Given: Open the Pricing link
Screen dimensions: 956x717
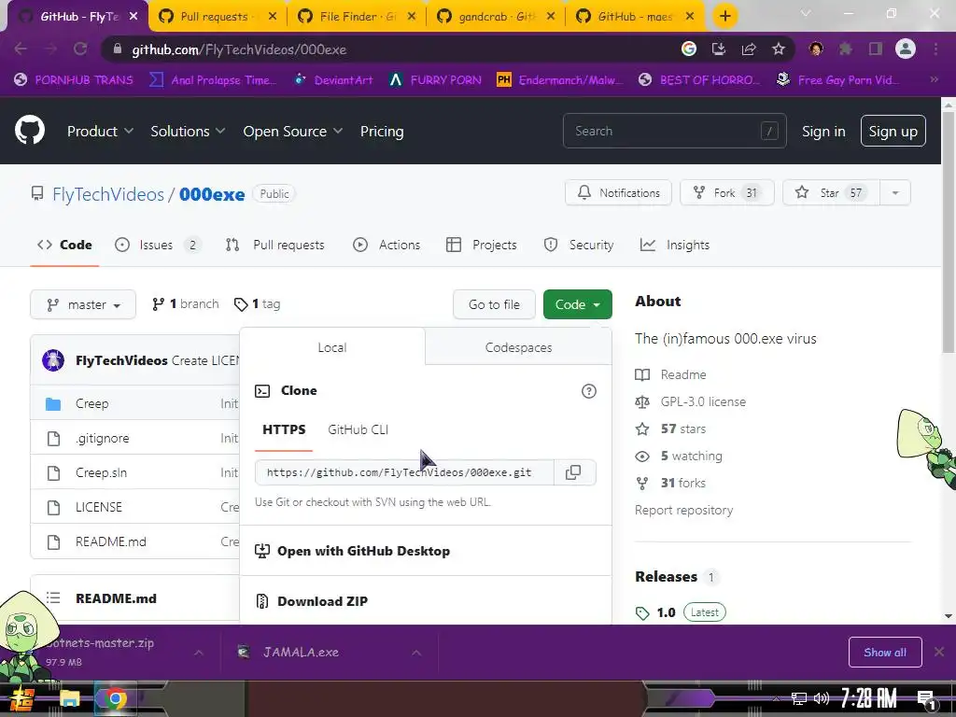Looking at the screenshot, I should click(382, 131).
